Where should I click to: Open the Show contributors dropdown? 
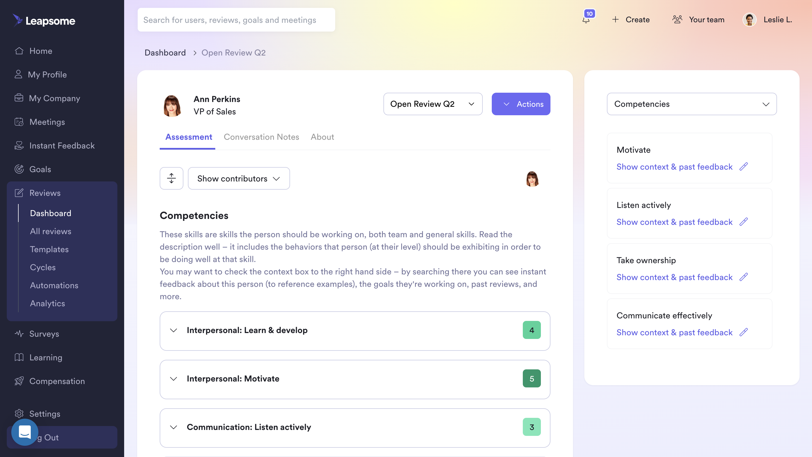tap(239, 178)
